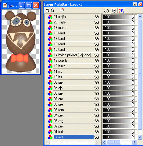This screenshot has height=146, width=143.
Task: Hide the 21 sløjfe layer using glasses icon
Action: pyautogui.click(x=97, y=17)
